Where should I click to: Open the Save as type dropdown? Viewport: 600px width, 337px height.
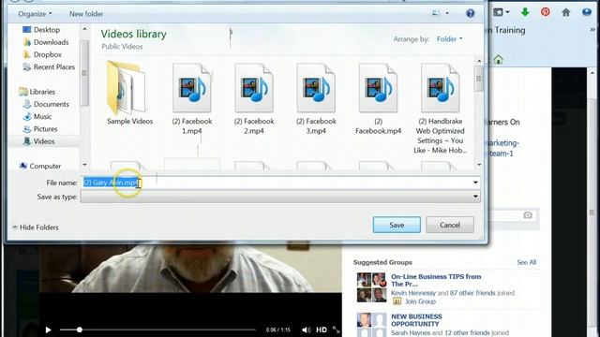coord(280,197)
